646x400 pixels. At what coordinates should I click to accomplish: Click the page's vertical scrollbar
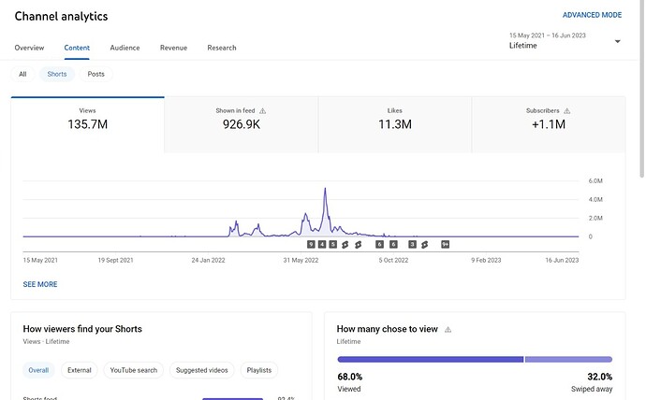point(641,89)
